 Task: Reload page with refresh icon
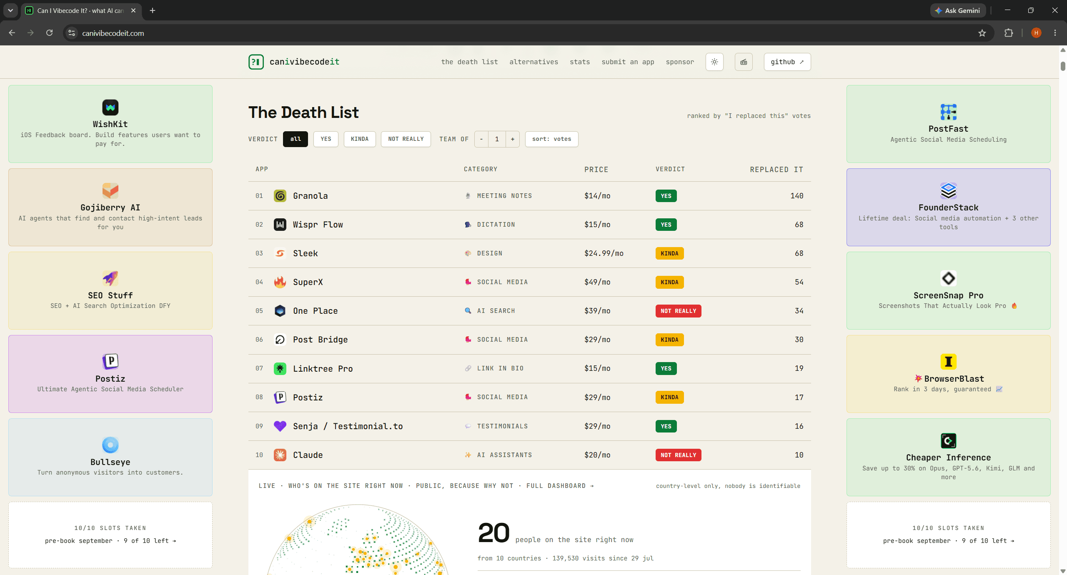click(x=49, y=33)
